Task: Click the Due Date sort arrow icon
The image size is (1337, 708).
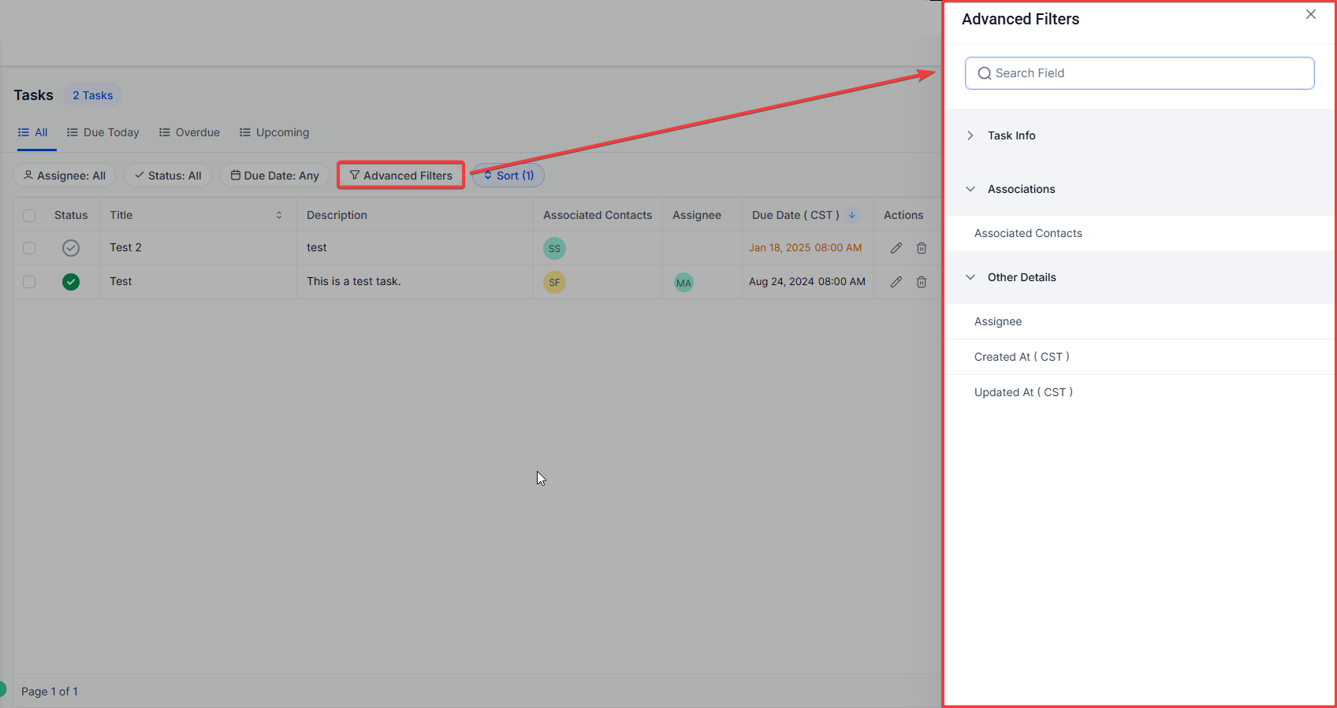Action: tap(852, 215)
